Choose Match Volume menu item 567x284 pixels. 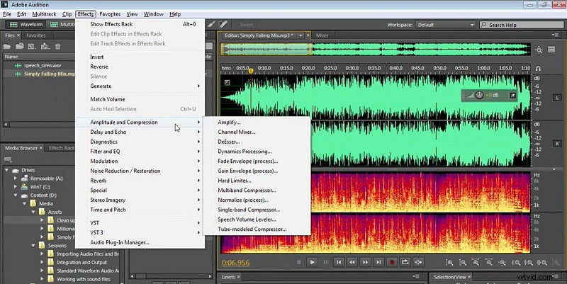click(x=140, y=99)
